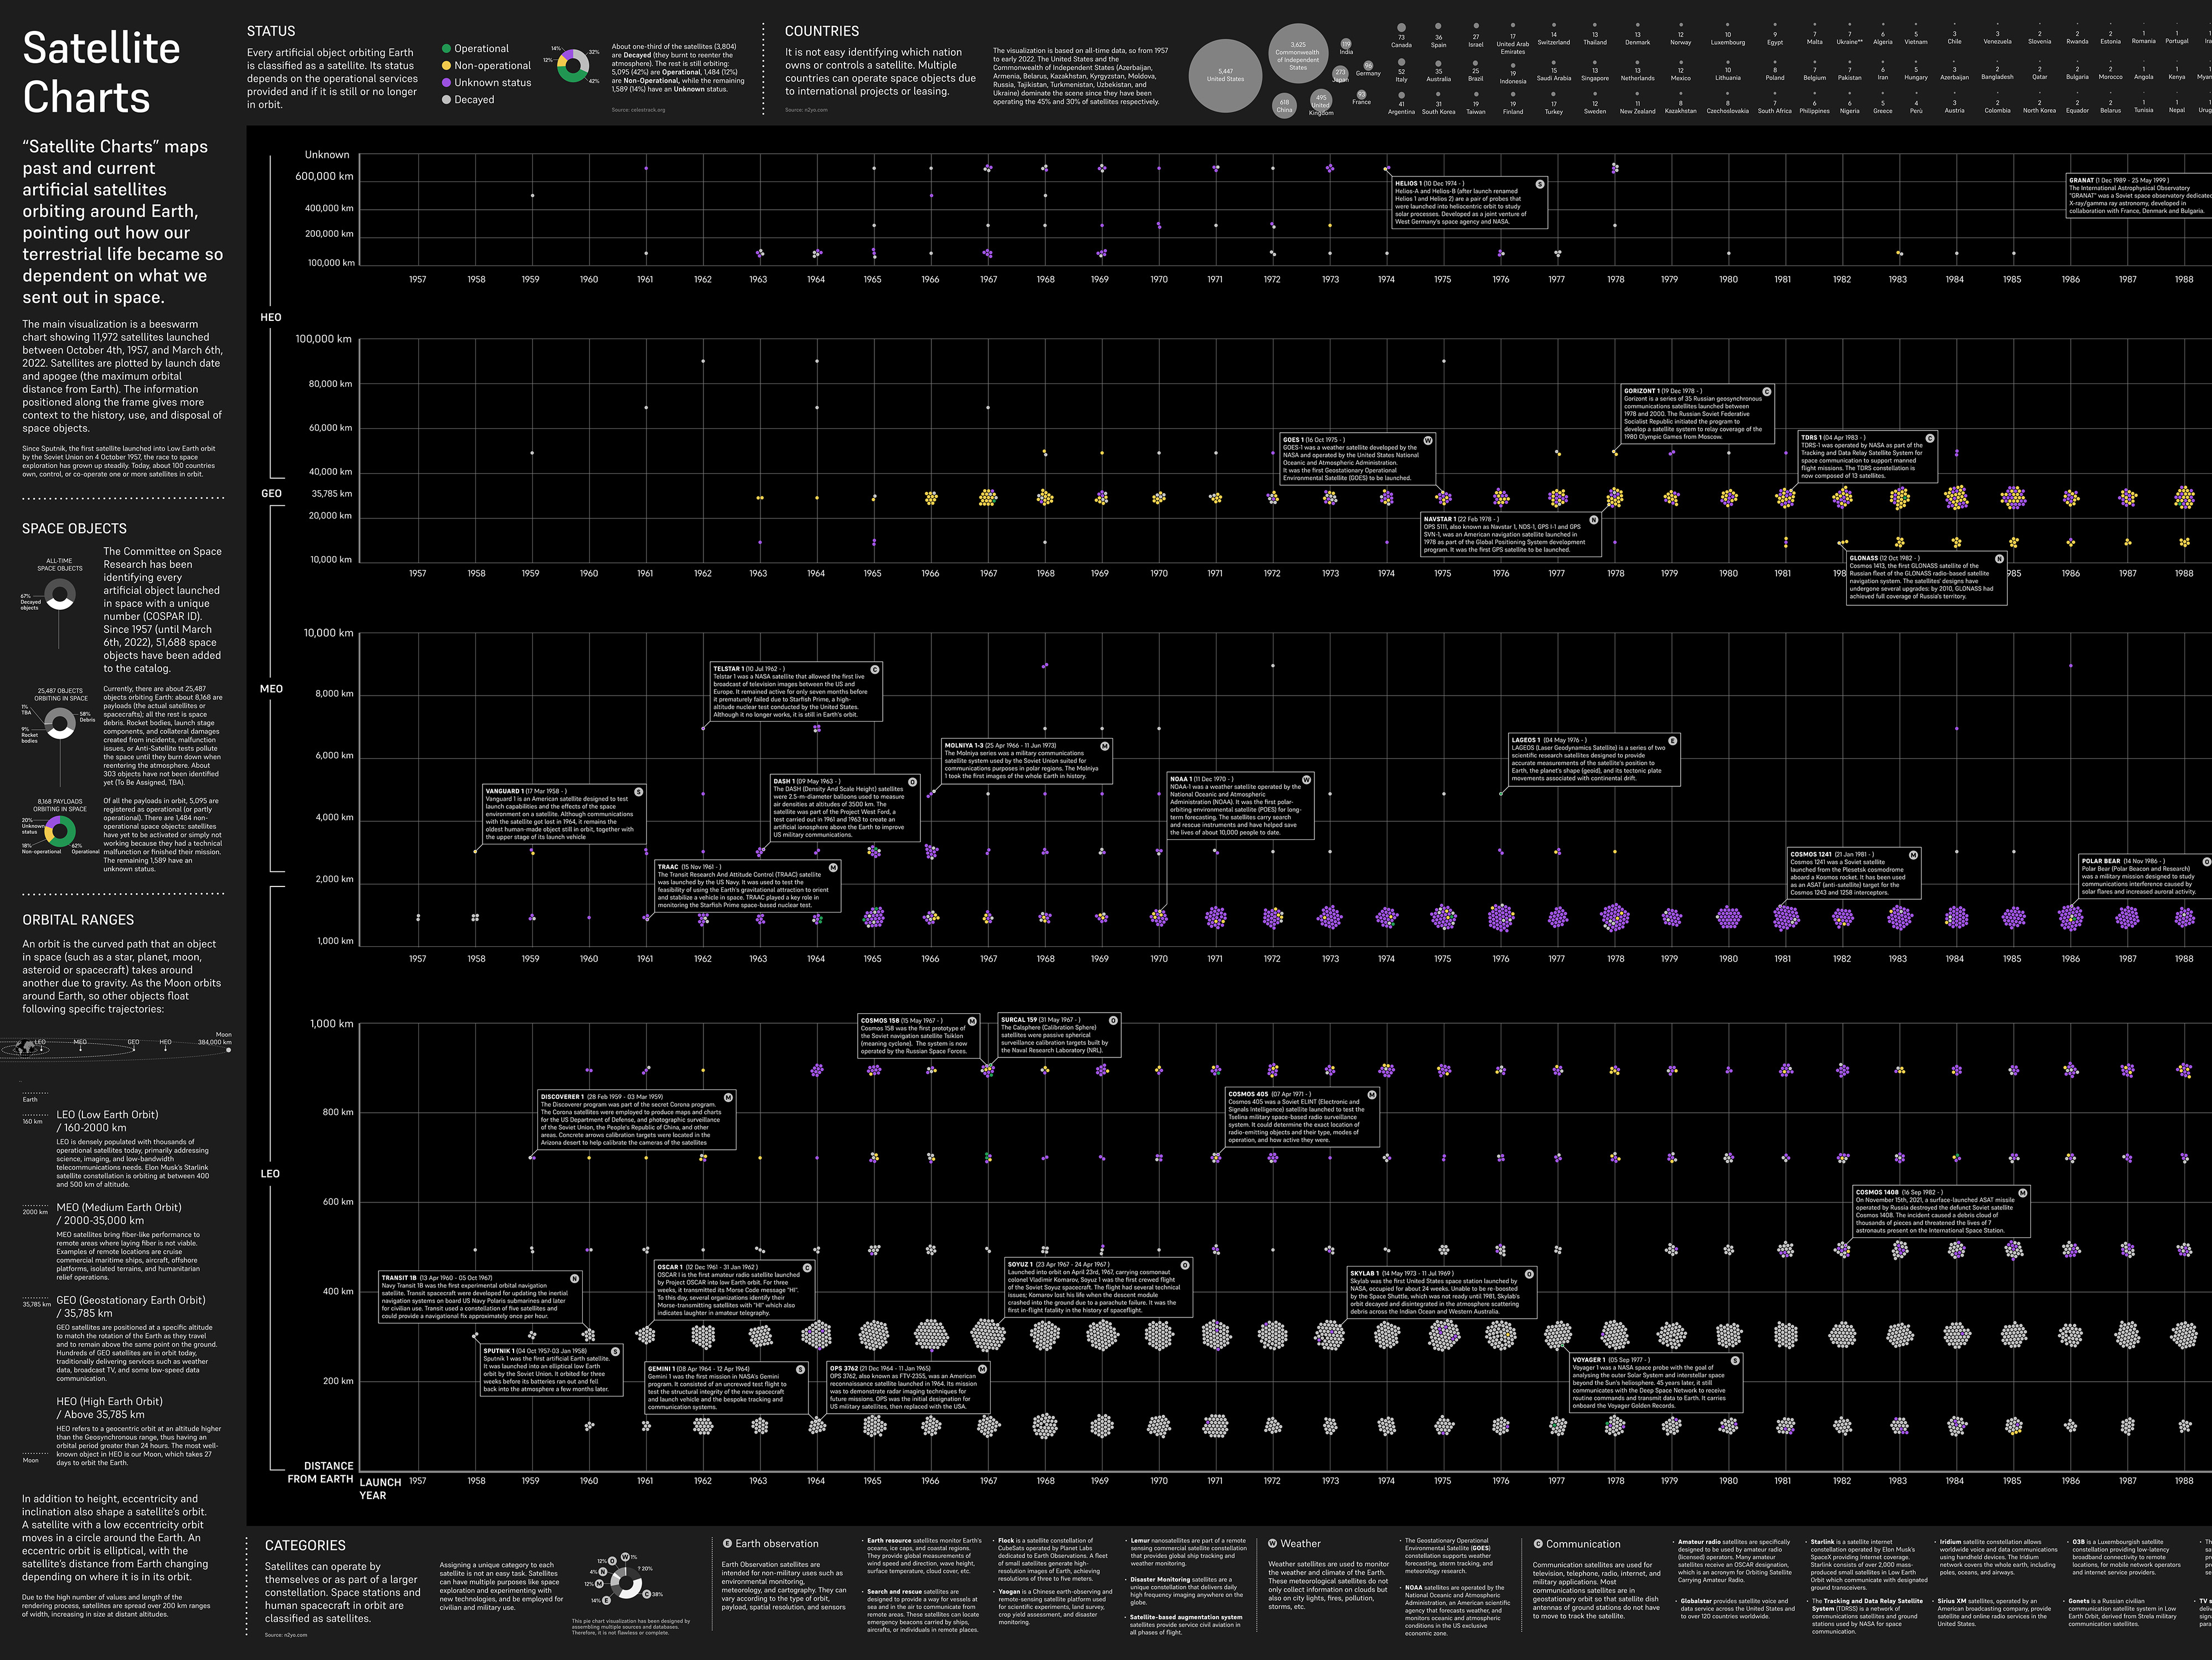
Task: Click the N badge on Transit 1B box
Action: (574, 1278)
